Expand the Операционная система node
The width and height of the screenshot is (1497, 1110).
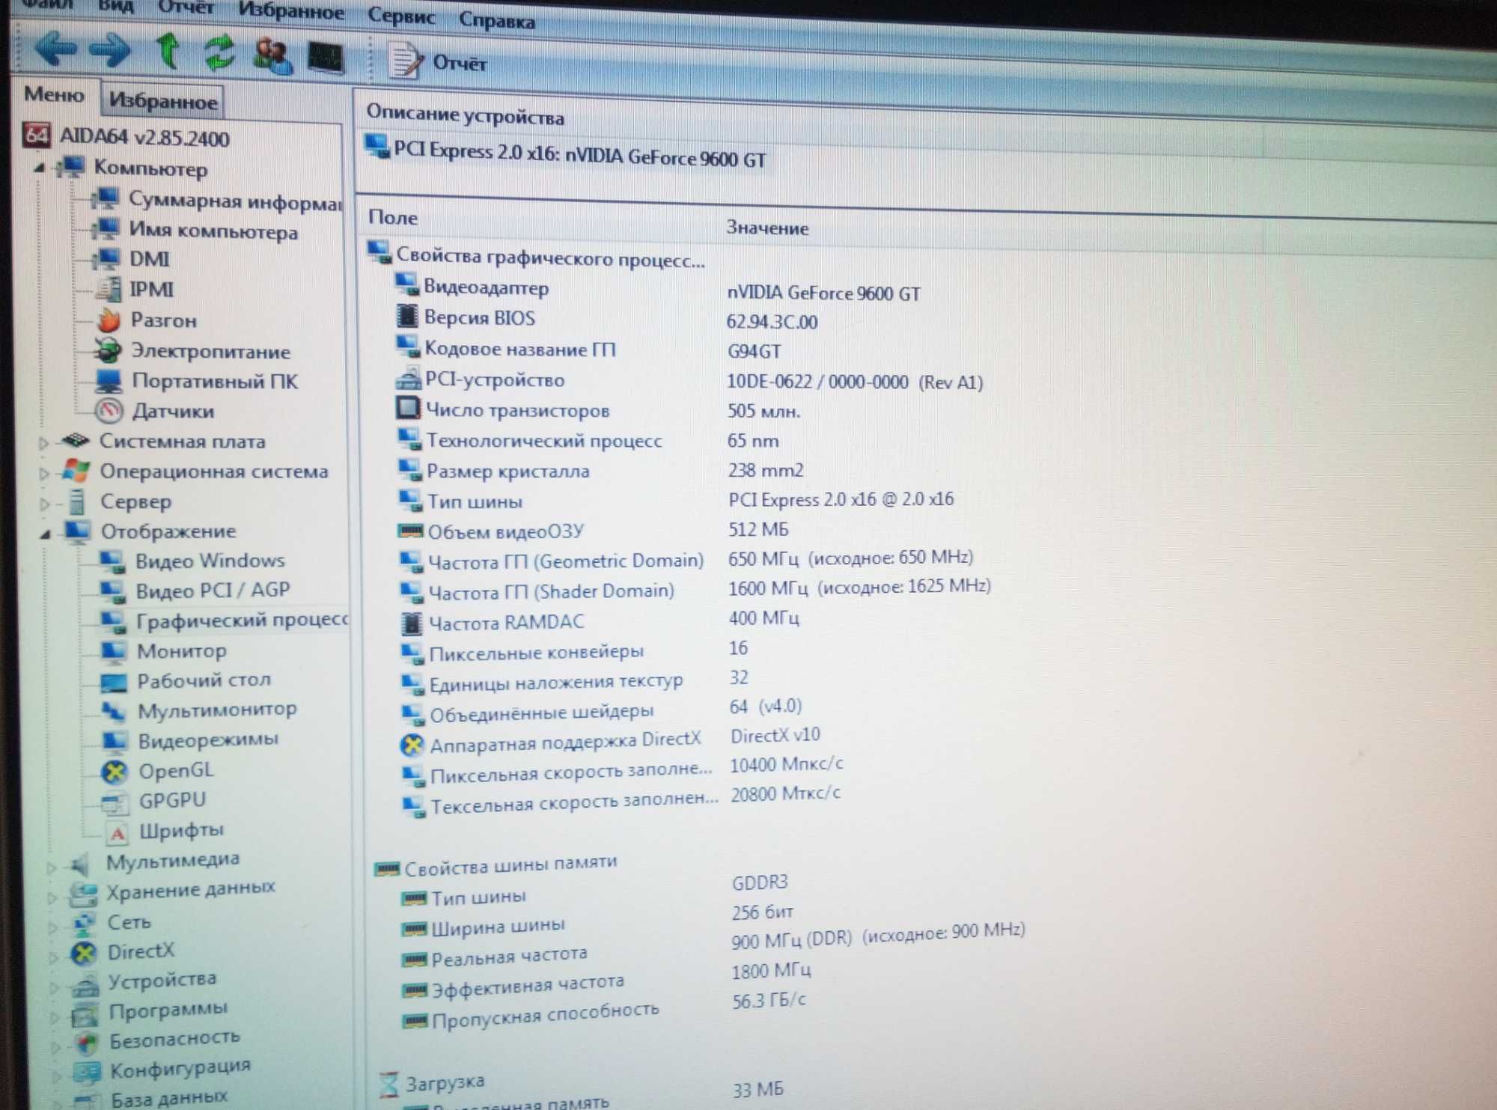[44, 473]
